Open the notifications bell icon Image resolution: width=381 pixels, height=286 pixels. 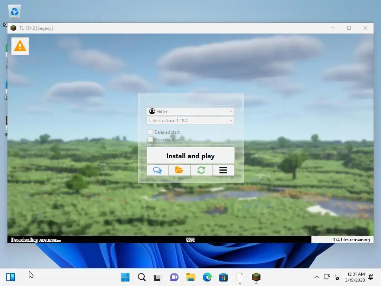[x=371, y=277]
